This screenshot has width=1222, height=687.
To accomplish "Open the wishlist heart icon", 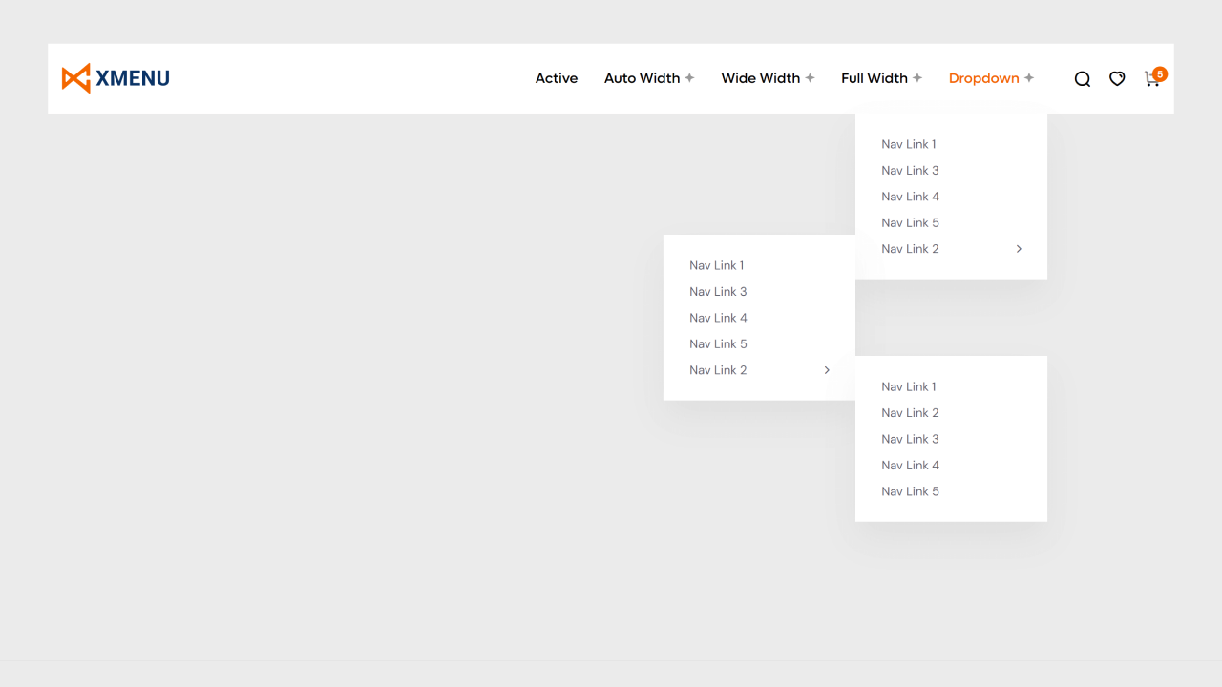I will (x=1117, y=78).
